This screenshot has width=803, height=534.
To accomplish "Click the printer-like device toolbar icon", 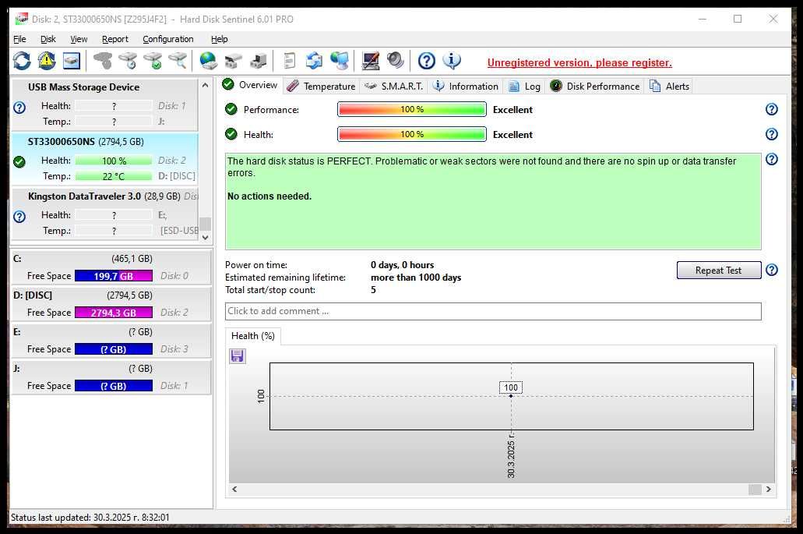I will pos(233,61).
